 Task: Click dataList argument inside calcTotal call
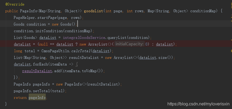[101, 51]
